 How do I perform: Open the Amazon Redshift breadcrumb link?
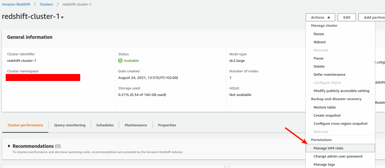coord(16,4)
